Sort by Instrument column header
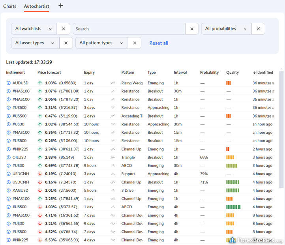Image resolution: width=285 pixels, height=245 pixels. point(15,73)
